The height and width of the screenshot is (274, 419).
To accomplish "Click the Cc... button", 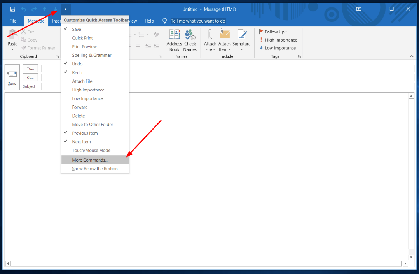I will point(30,77).
